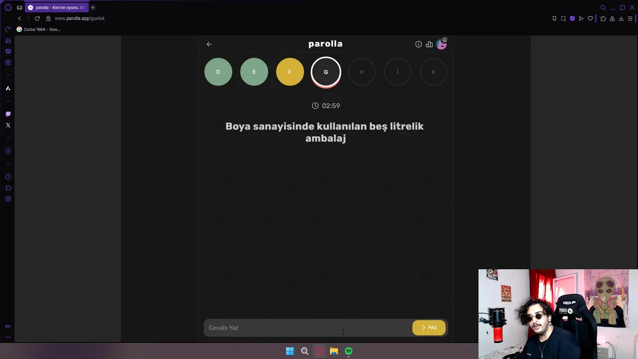Open browser profile account icon
Image resolution: width=638 pixels, height=359 pixels.
(x=612, y=18)
